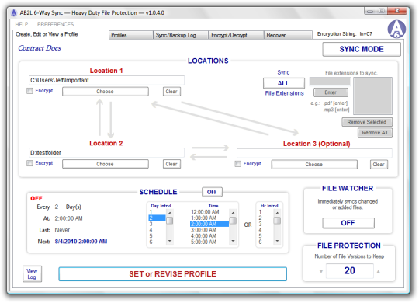This screenshot has height=303, width=419.
Task: Select day interval 4 in Day Intrvl list
Action: [x=157, y=230]
